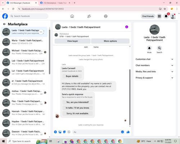Expand the Privacy & support section
180x144 pixels.
coord(154,78)
